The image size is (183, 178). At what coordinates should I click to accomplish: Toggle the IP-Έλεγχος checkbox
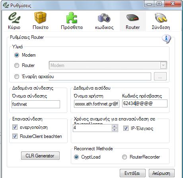tap(126, 128)
